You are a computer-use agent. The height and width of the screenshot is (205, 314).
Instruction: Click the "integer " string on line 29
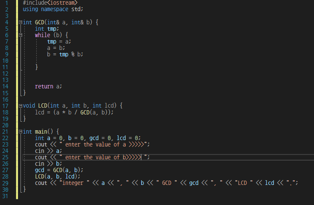(x=74, y=183)
